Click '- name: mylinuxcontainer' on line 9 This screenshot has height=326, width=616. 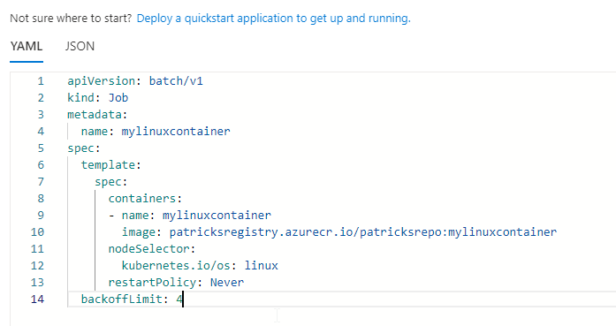pos(190,216)
